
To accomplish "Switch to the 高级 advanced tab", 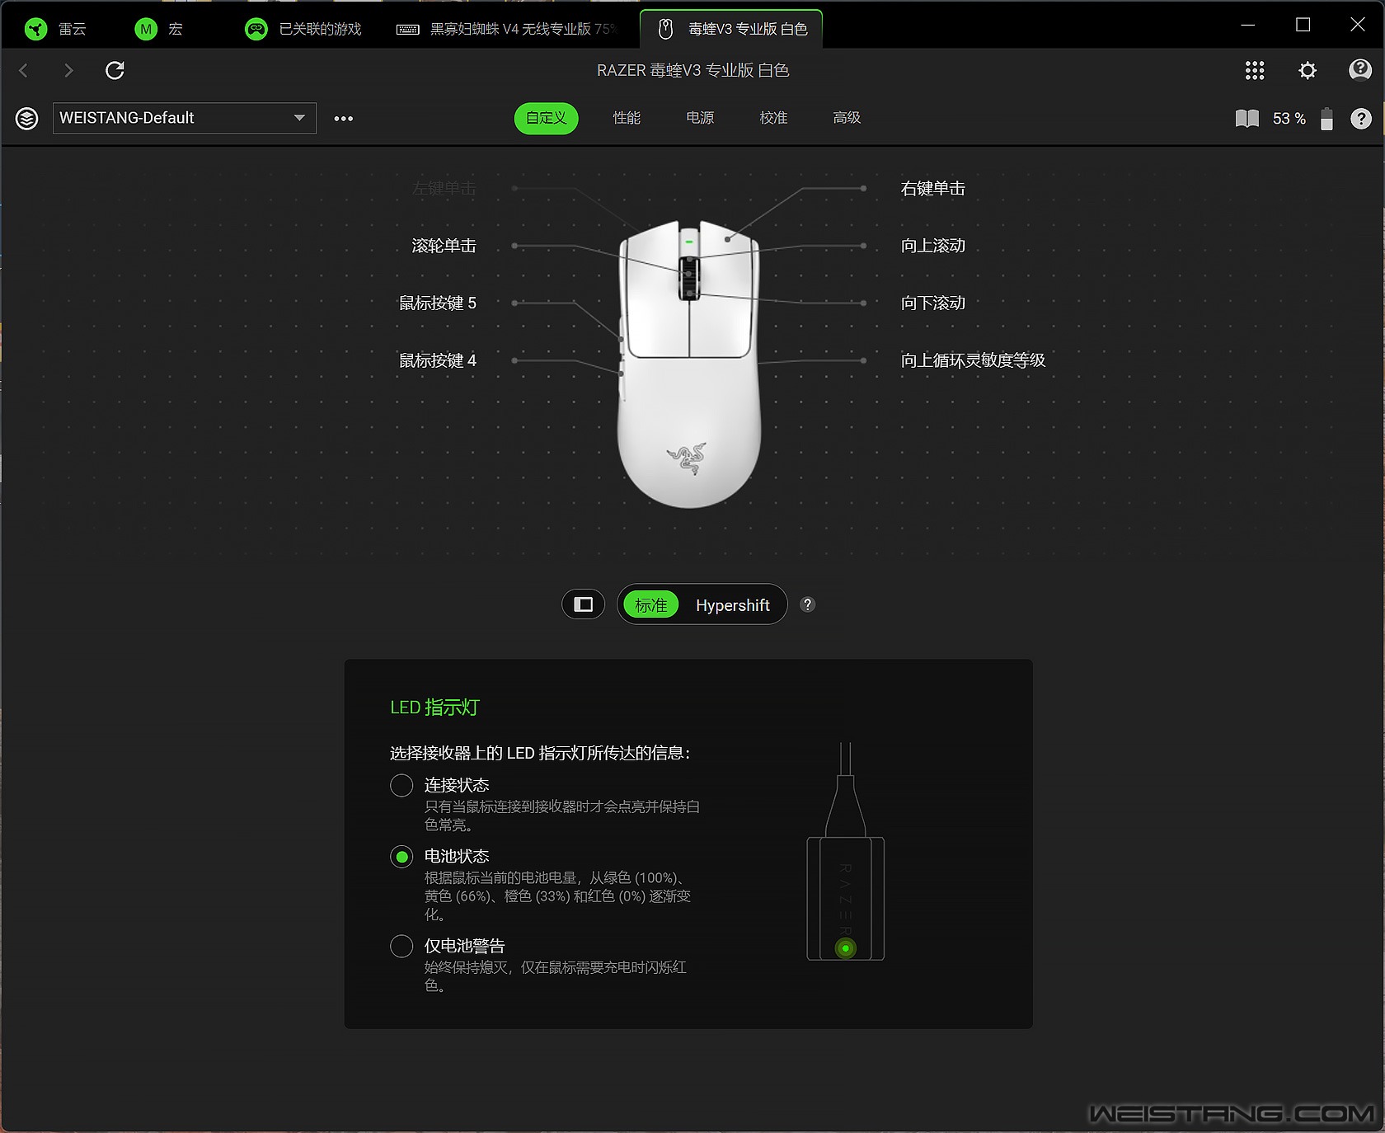I will pyautogui.click(x=847, y=118).
